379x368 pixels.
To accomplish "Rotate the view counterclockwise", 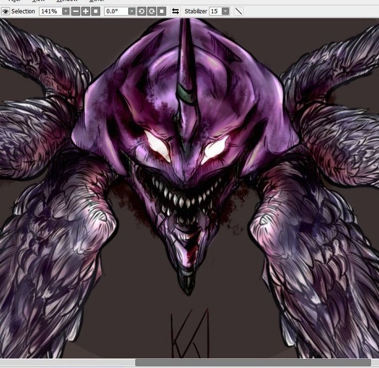I will point(142,11).
